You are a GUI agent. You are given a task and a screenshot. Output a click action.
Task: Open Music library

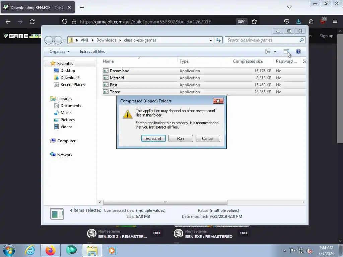pos(66,112)
